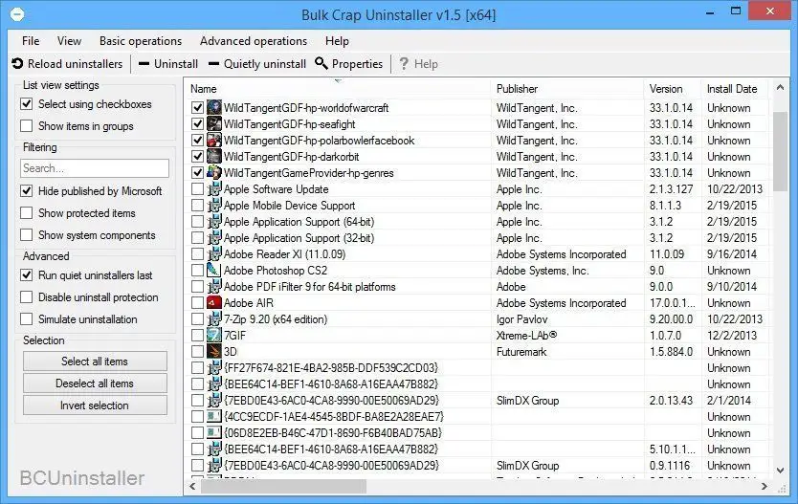Sort list by Install Date column header

pos(736,89)
